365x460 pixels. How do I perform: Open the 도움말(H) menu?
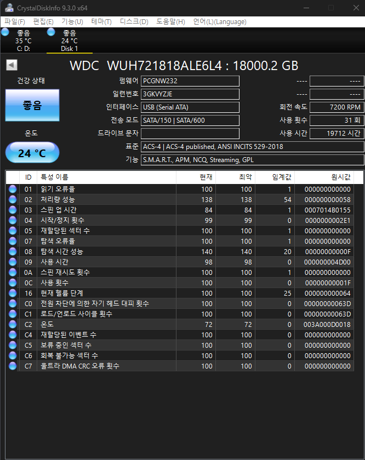pyautogui.click(x=170, y=22)
